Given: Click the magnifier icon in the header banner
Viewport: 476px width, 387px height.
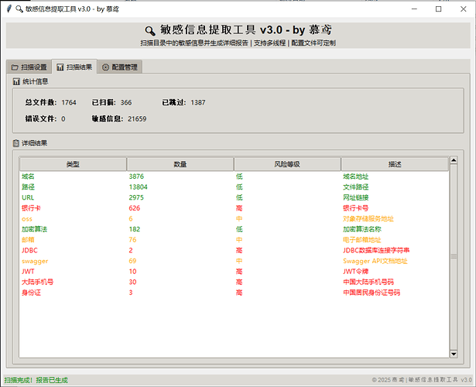Looking at the screenshot, I should (x=150, y=31).
